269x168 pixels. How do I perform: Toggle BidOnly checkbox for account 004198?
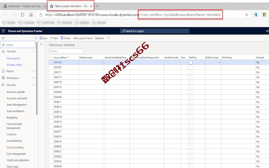191,92
